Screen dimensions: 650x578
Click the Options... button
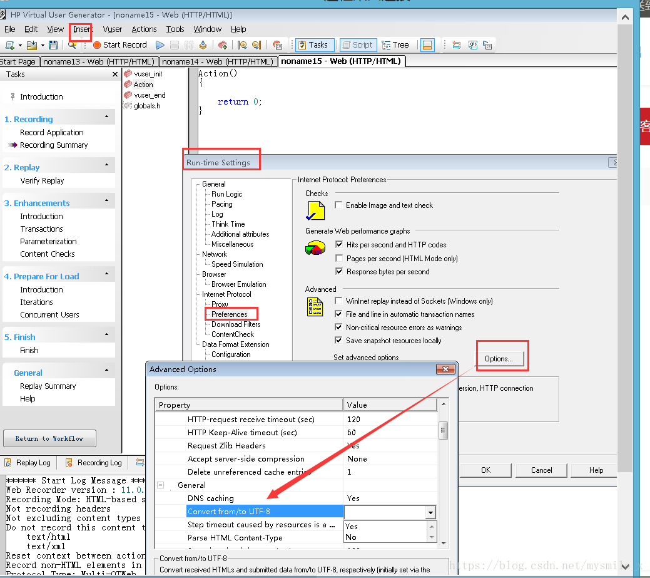pyautogui.click(x=499, y=358)
